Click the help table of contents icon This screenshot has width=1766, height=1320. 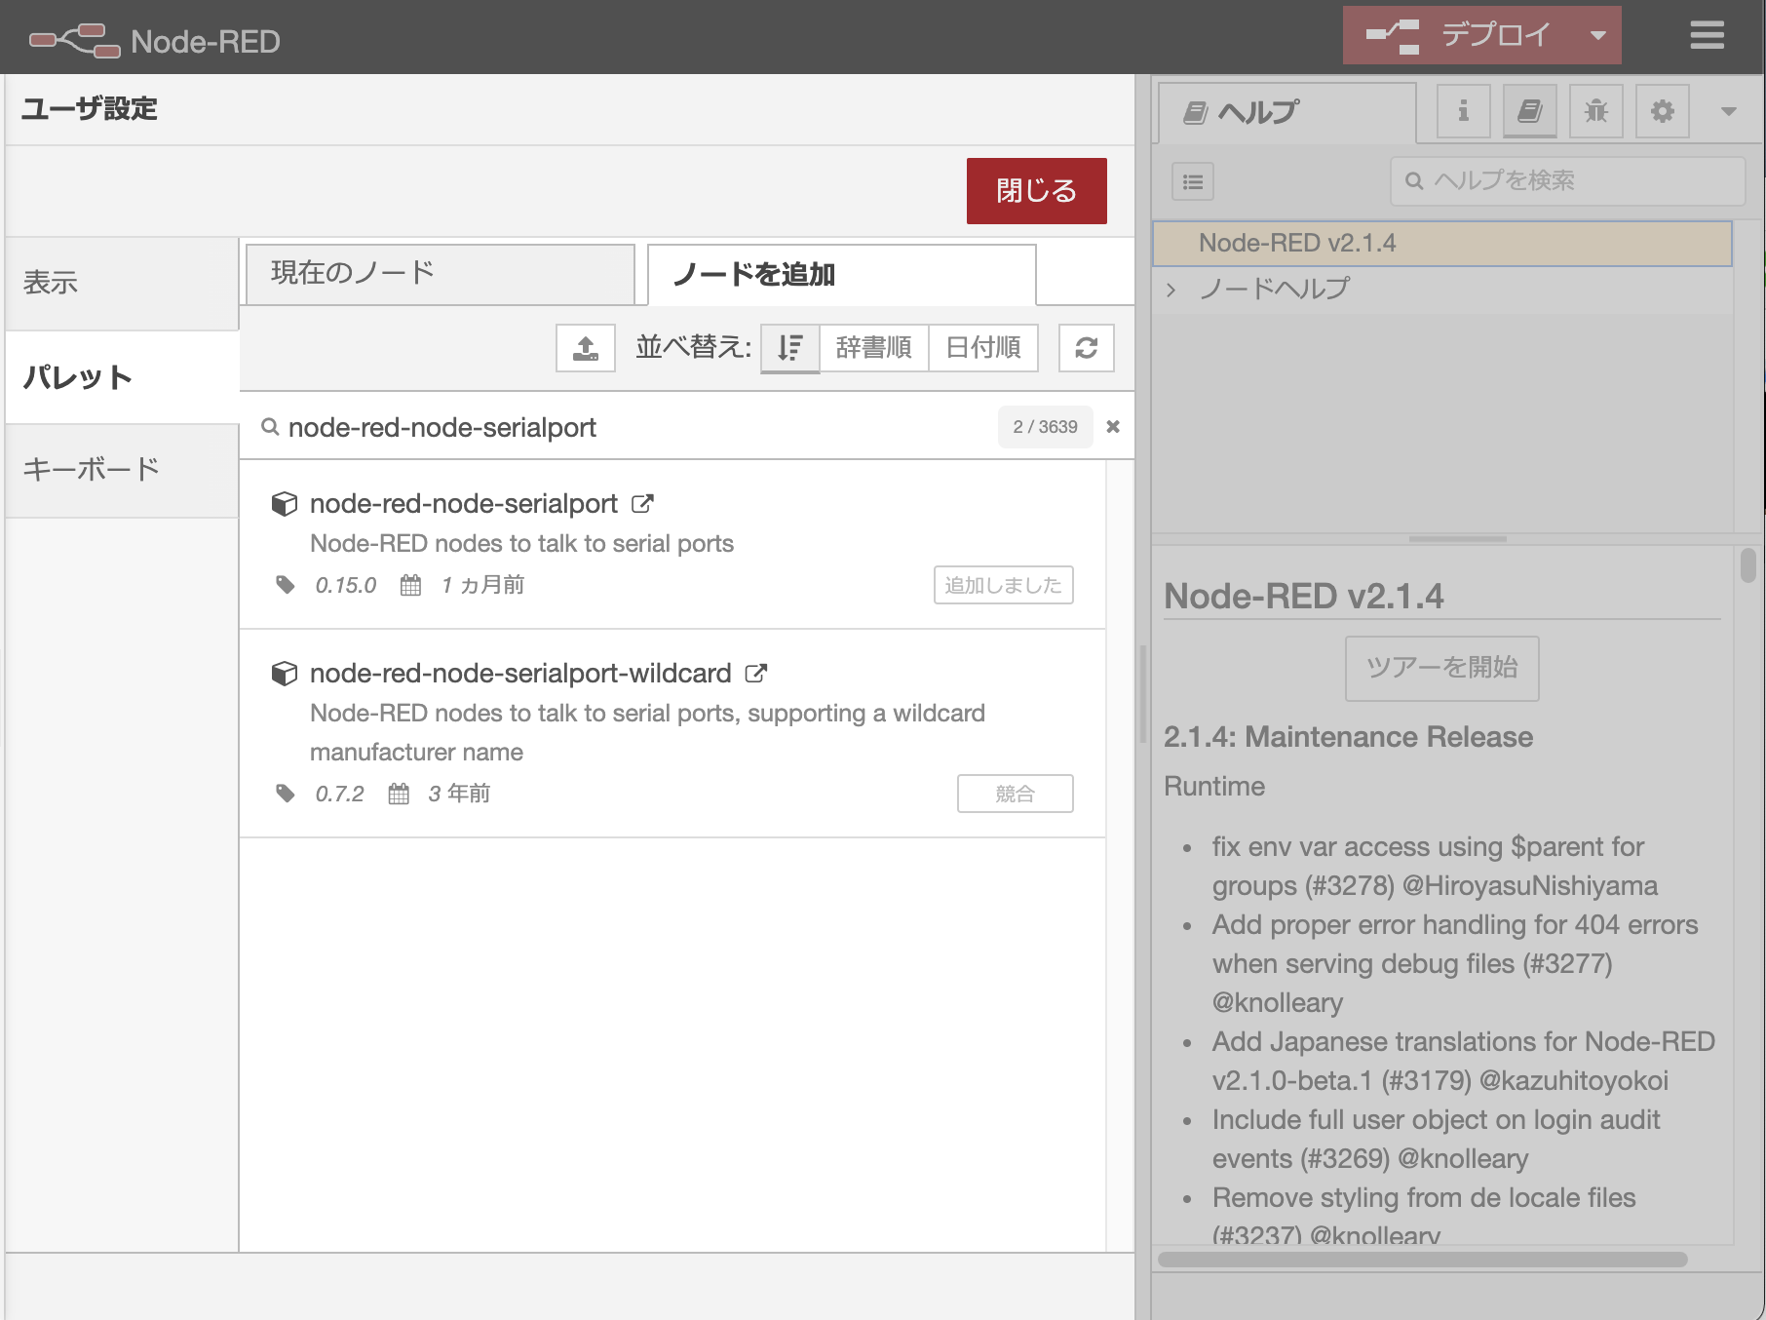click(1191, 182)
